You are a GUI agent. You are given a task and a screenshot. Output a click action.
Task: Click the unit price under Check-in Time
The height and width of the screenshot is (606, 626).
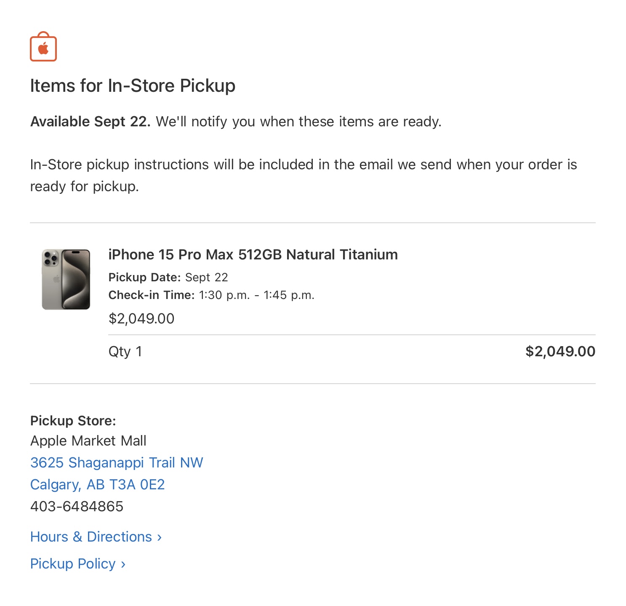pyautogui.click(x=141, y=318)
